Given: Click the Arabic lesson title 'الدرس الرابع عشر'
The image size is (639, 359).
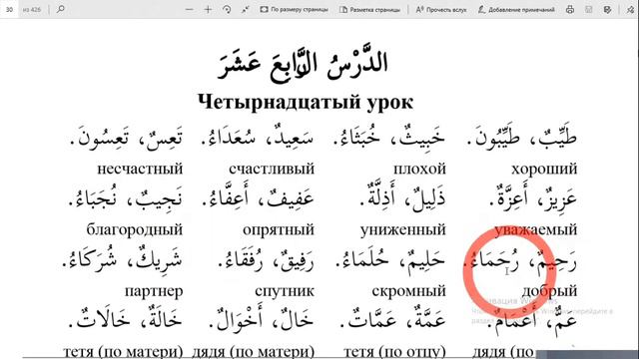Looking at the screenshot, I should [303, 65].
